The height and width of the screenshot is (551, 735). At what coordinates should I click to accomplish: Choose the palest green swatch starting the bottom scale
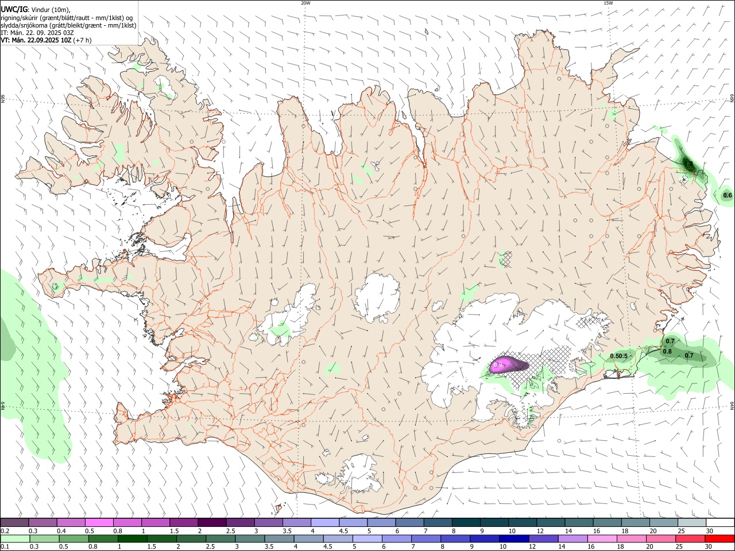coord(15,539)
